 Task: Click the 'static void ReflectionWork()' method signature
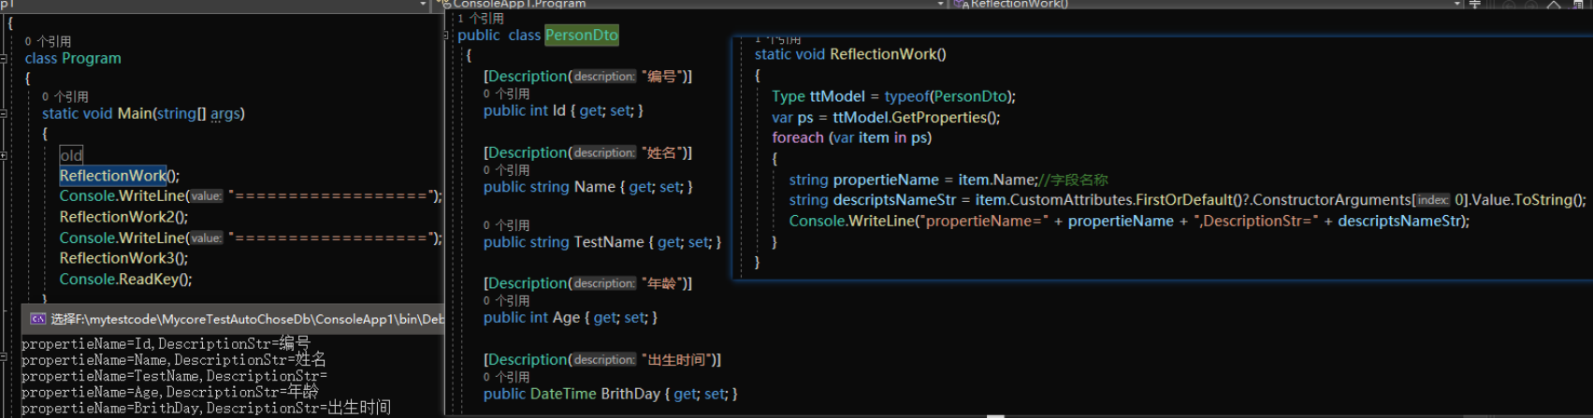(x=850, y=54)
